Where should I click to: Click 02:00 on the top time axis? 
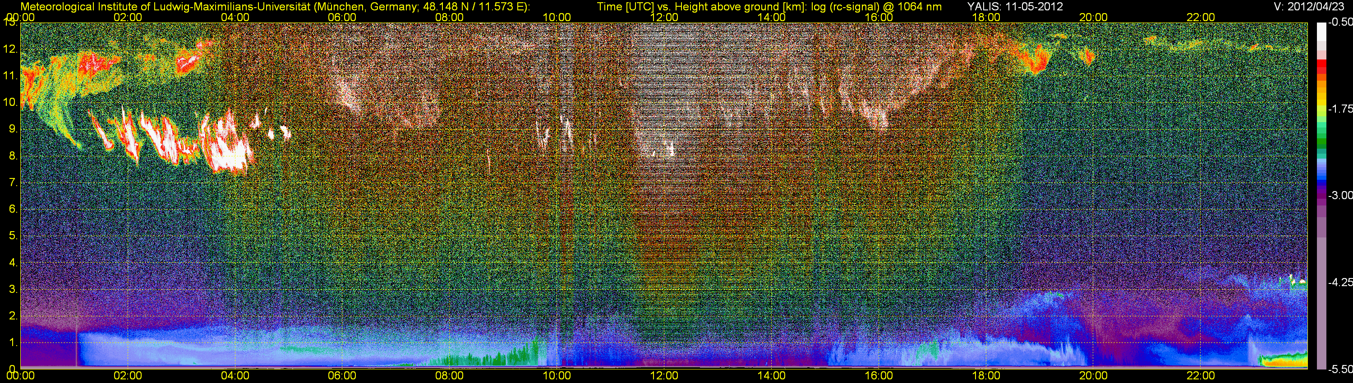[128, 17]
